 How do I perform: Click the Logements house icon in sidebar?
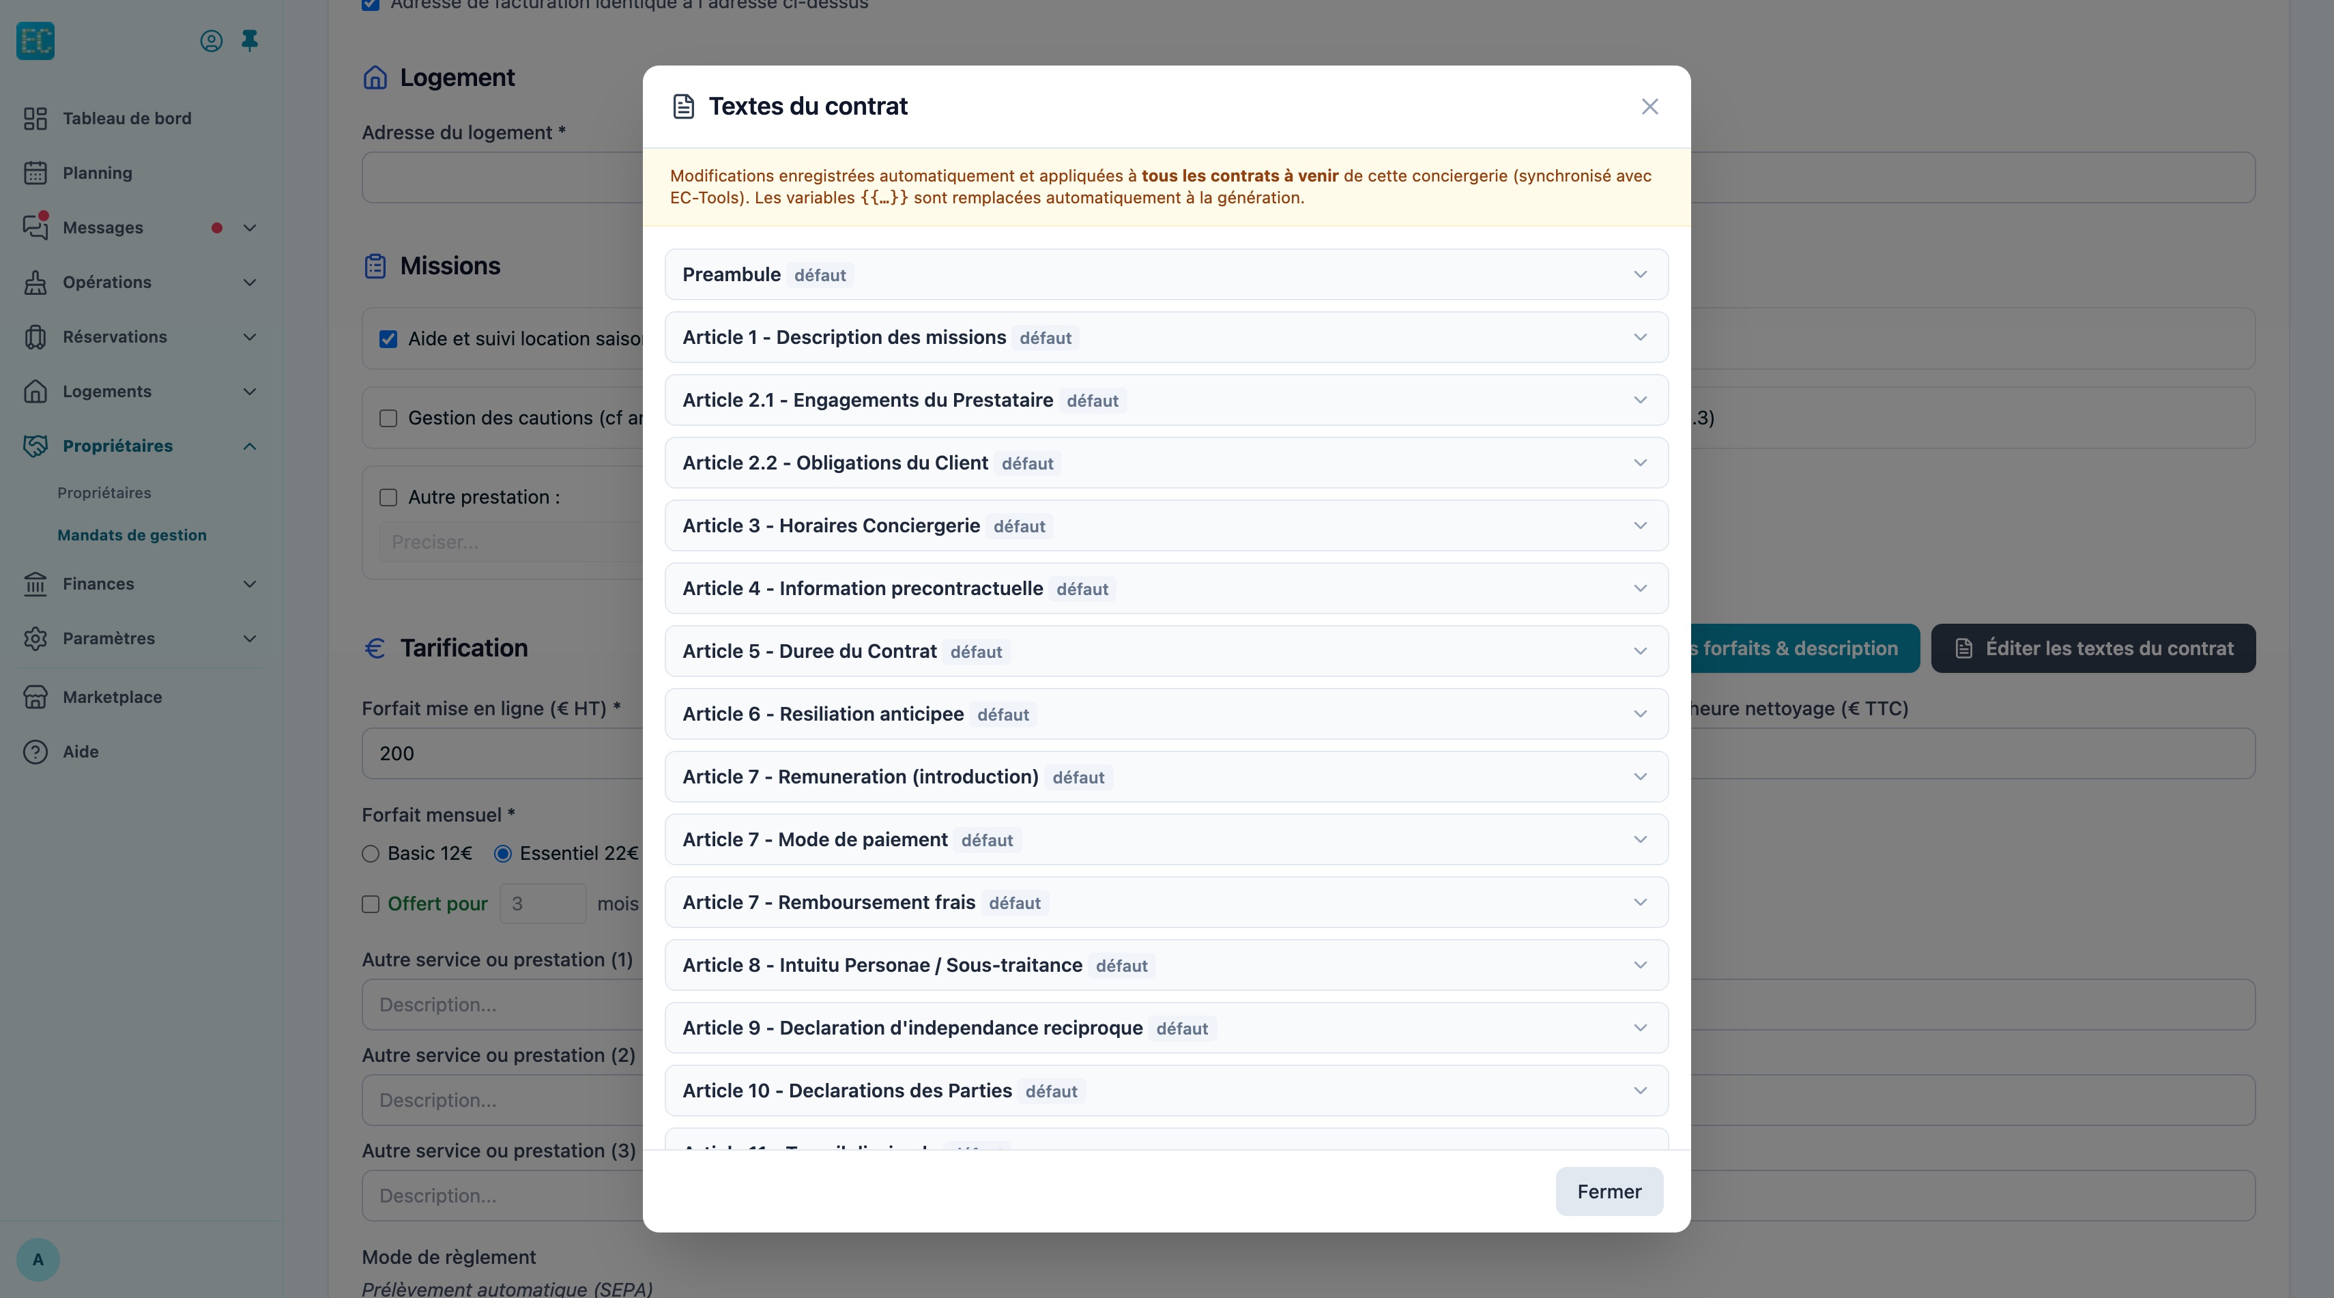point(35,391)
